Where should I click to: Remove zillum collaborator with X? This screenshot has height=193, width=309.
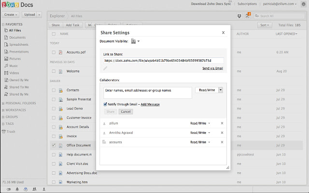[x=222, y=124]
